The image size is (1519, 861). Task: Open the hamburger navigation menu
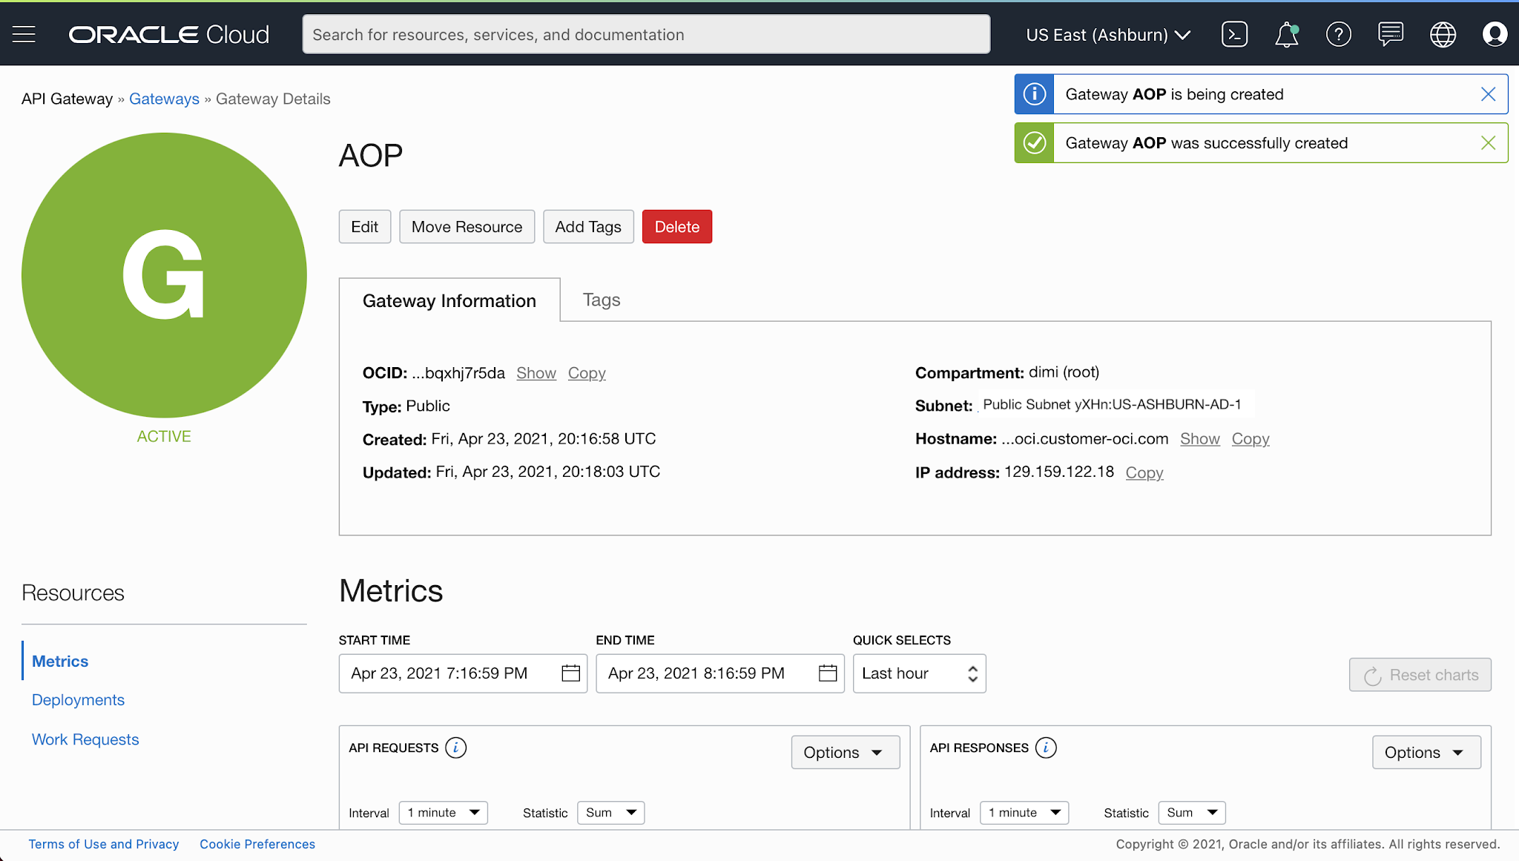[24, 34]
